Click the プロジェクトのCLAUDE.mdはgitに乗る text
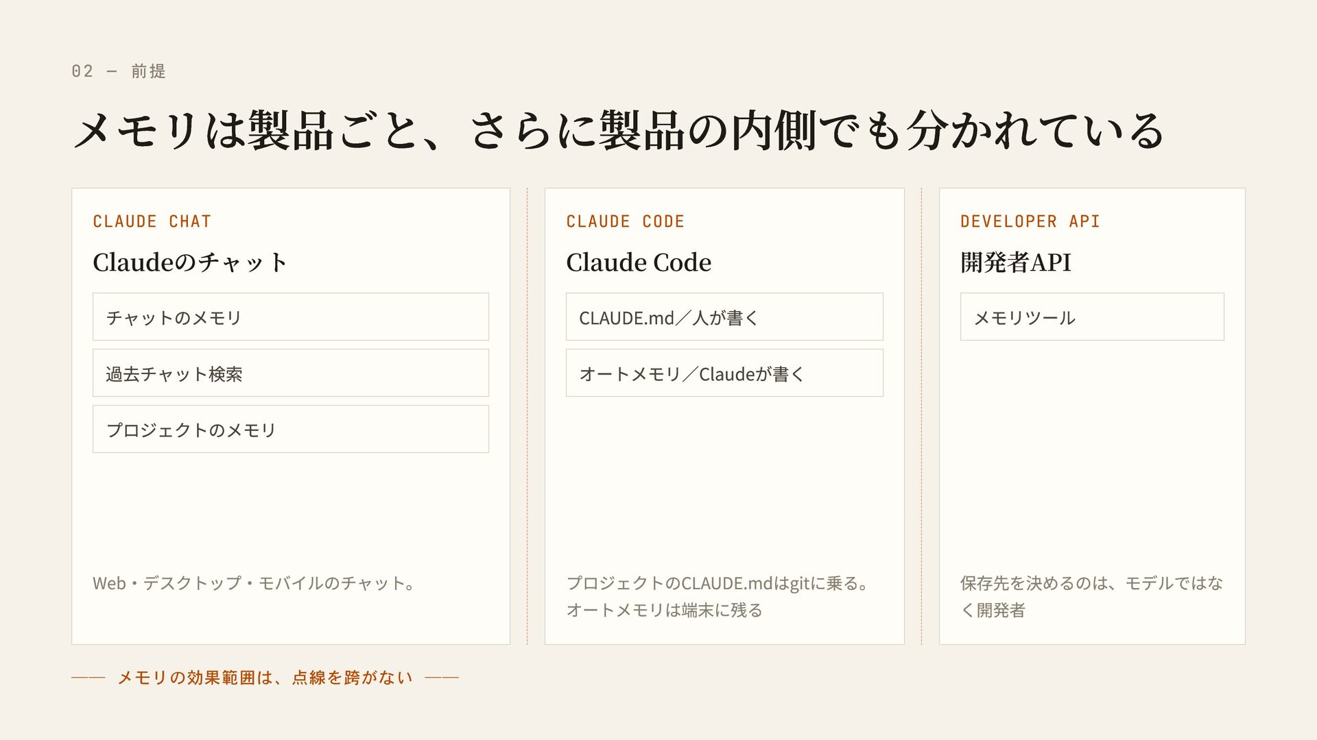 pyautogui.click(x=717, y=583)
